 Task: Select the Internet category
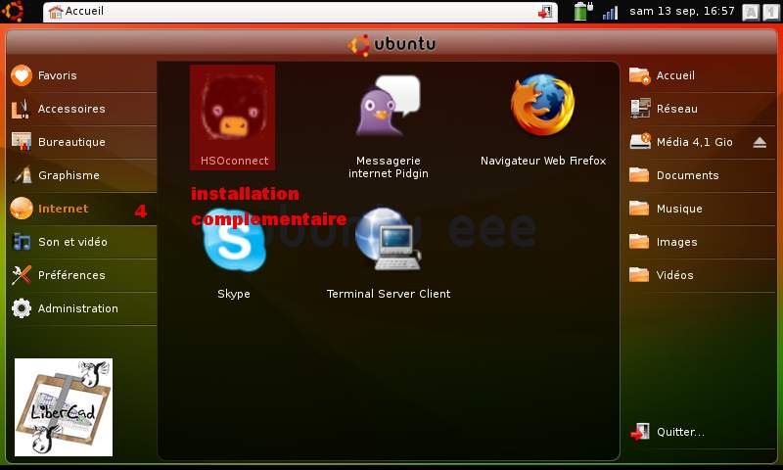pos(82,209)
